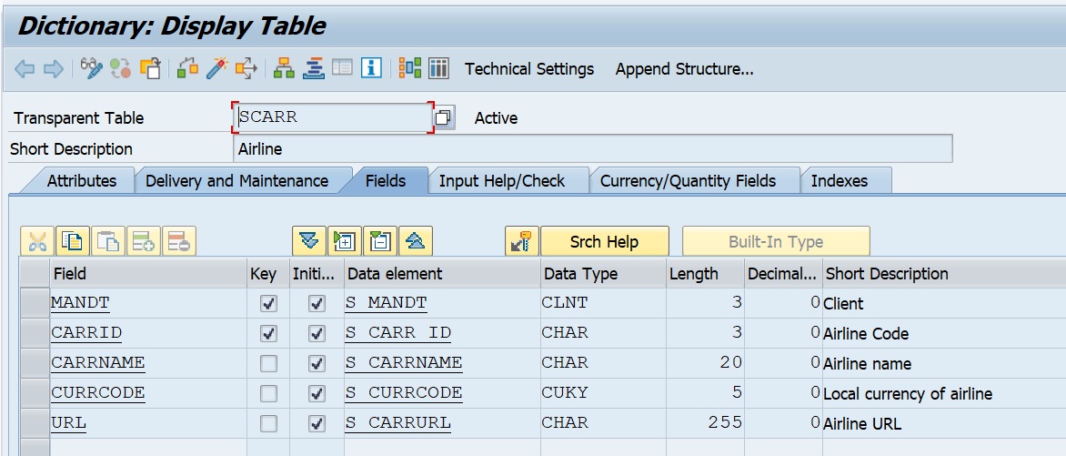Viewport: 1066px width, 456px height.
Task: Click the Data Type column header
Action: point(603,274)
